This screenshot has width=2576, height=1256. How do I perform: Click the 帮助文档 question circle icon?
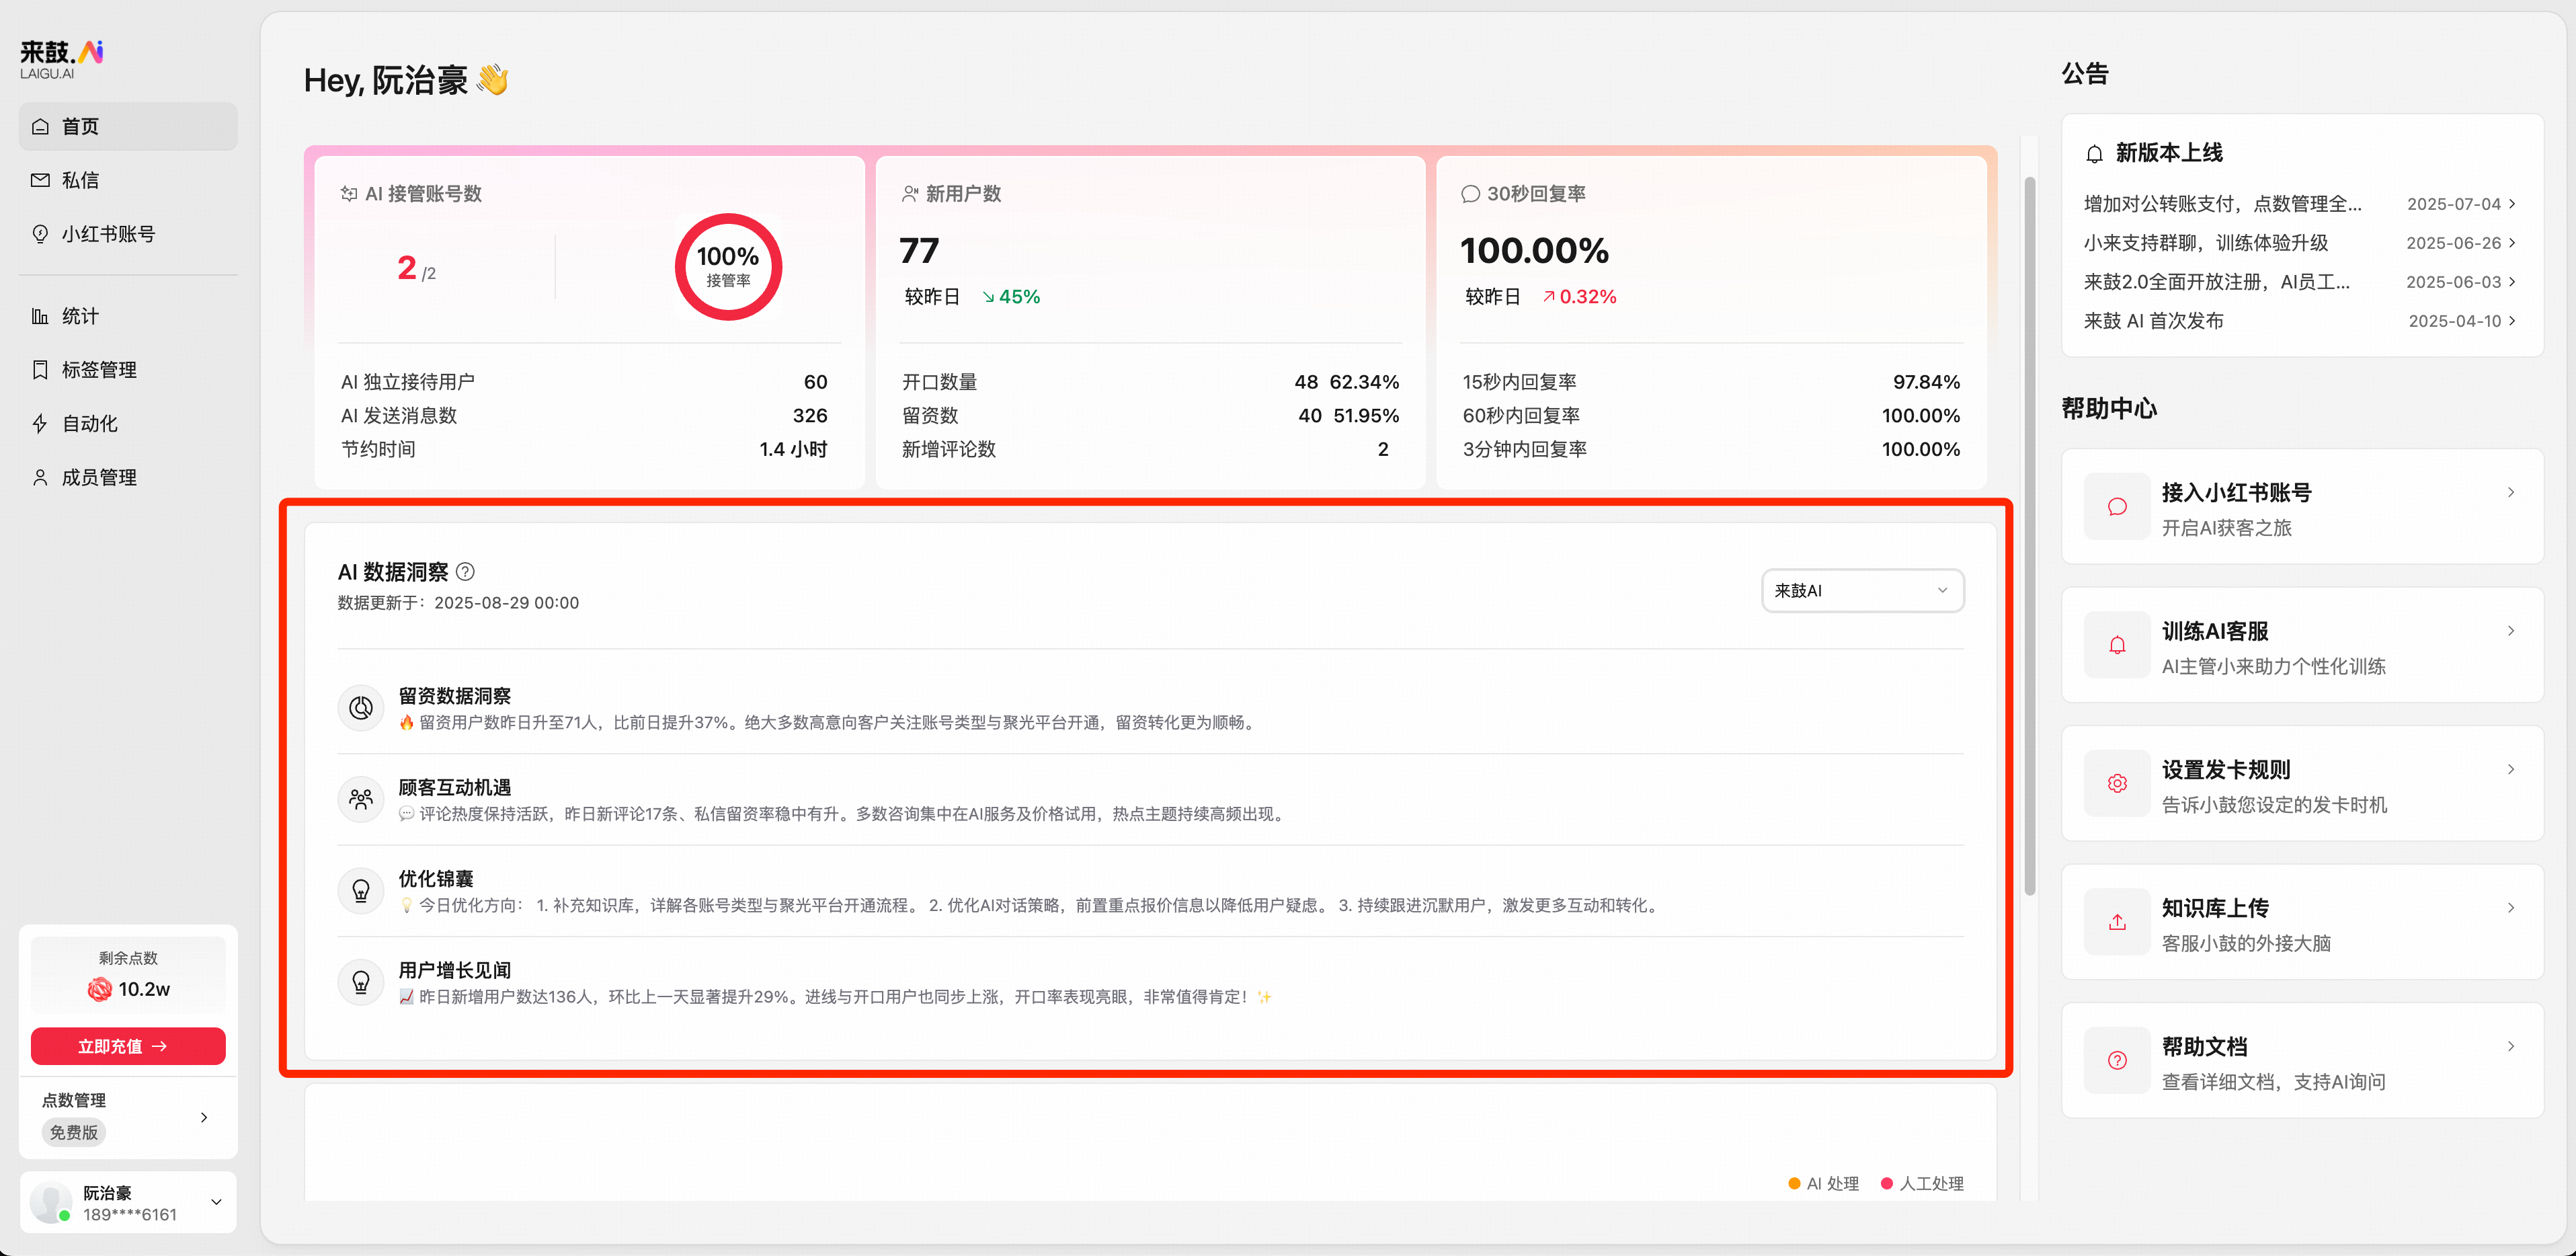(x=2117, y=1061)
